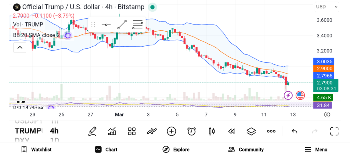Open the Explore tab

pyautogui.click(x=176, y=150)
